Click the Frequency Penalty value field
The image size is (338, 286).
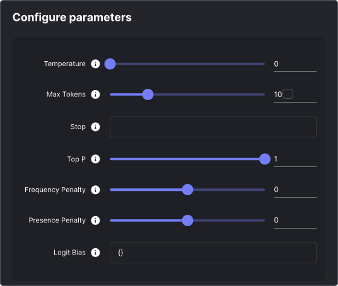[x=295, y=190]
